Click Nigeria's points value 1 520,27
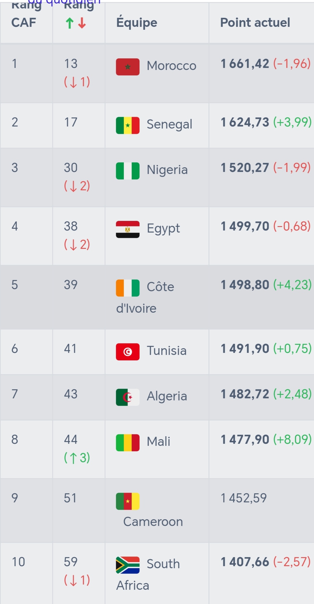The width and height of the screenshot is (314, 604). coord(245,168)
